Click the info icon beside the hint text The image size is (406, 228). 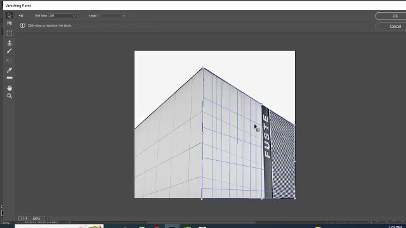tap(23, 25)
